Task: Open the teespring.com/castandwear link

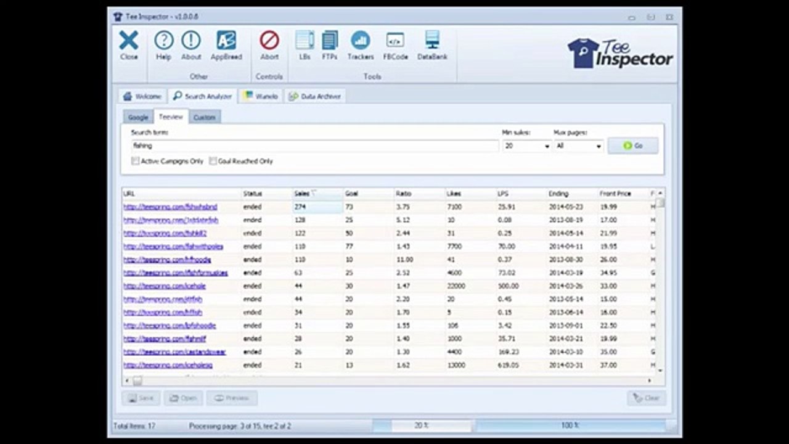Action: click(174, 352)
